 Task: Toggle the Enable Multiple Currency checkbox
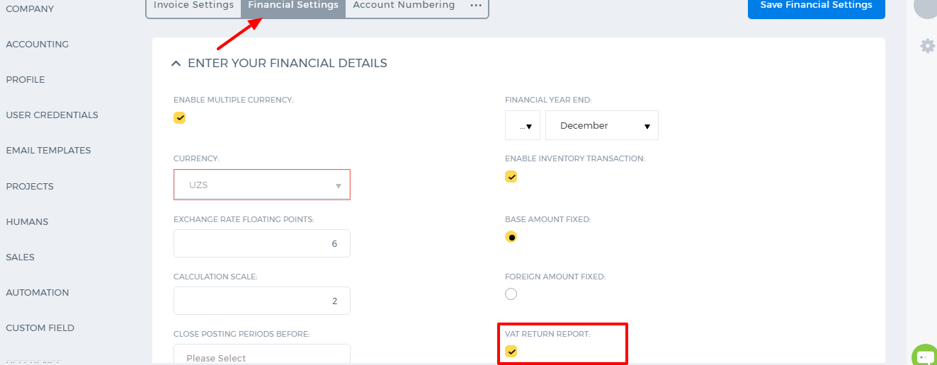(x=180, y=117)
